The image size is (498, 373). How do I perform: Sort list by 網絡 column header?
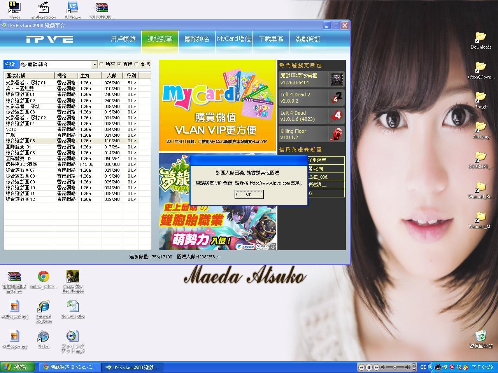pos(67,75)
